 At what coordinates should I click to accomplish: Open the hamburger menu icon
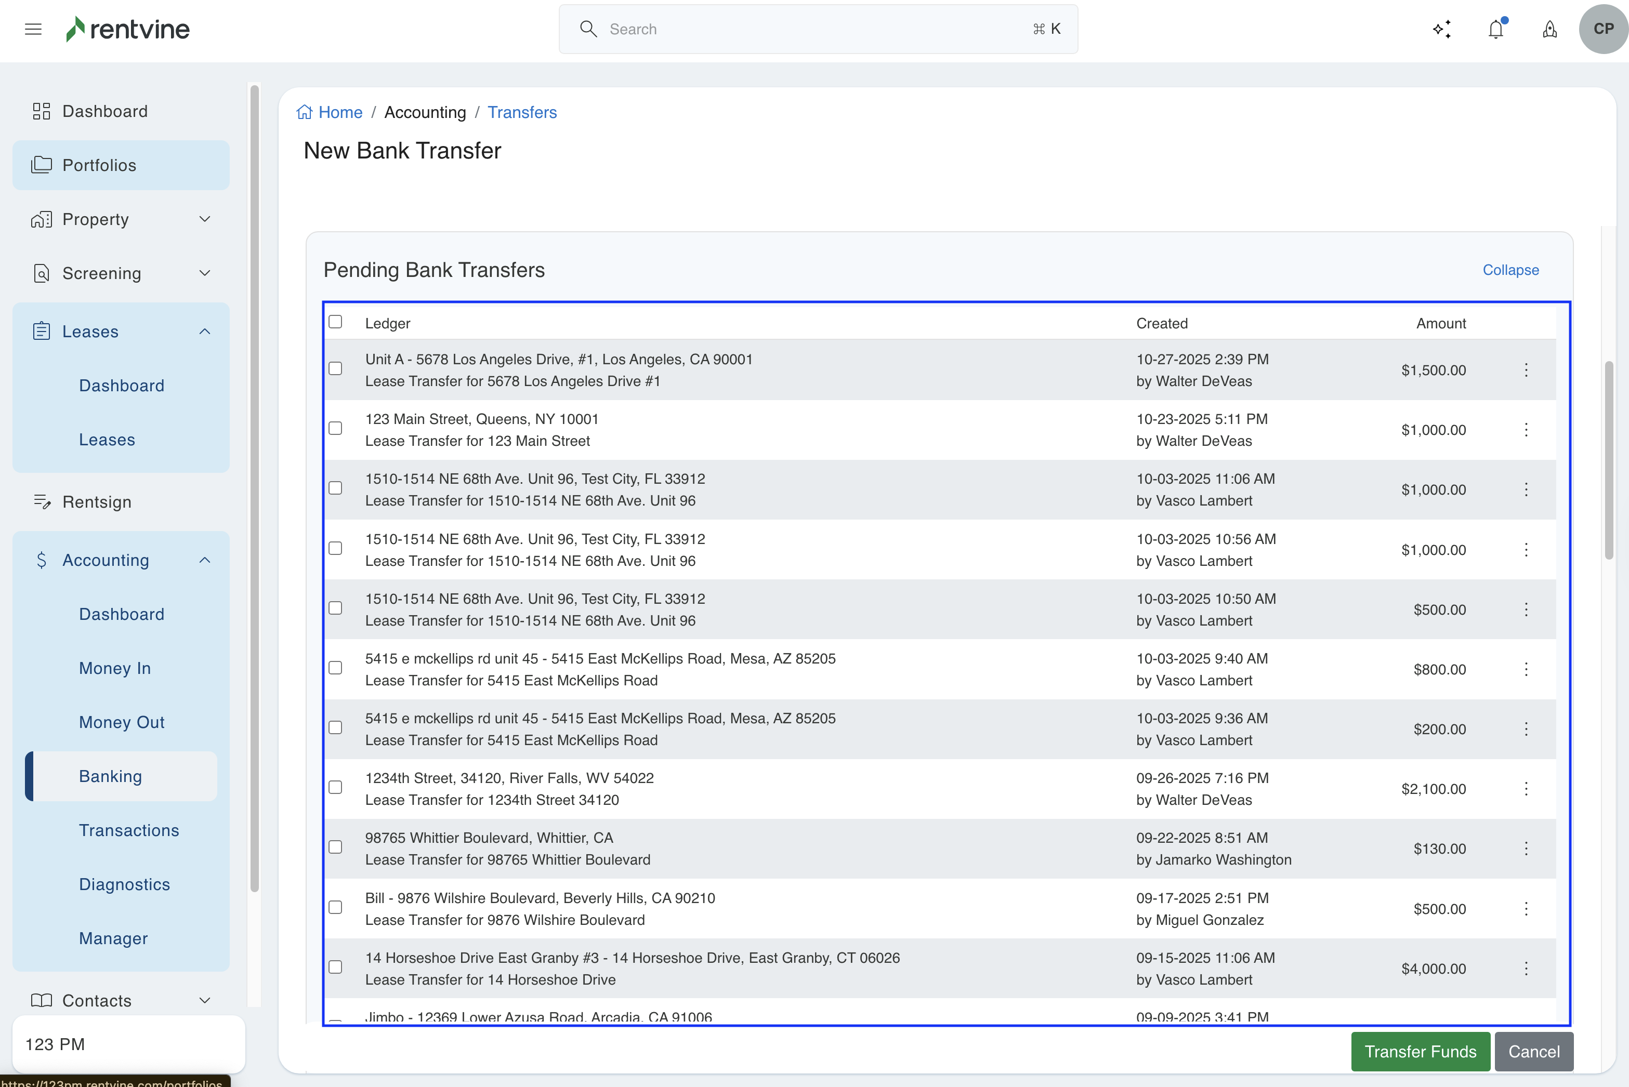click(33, 29)
